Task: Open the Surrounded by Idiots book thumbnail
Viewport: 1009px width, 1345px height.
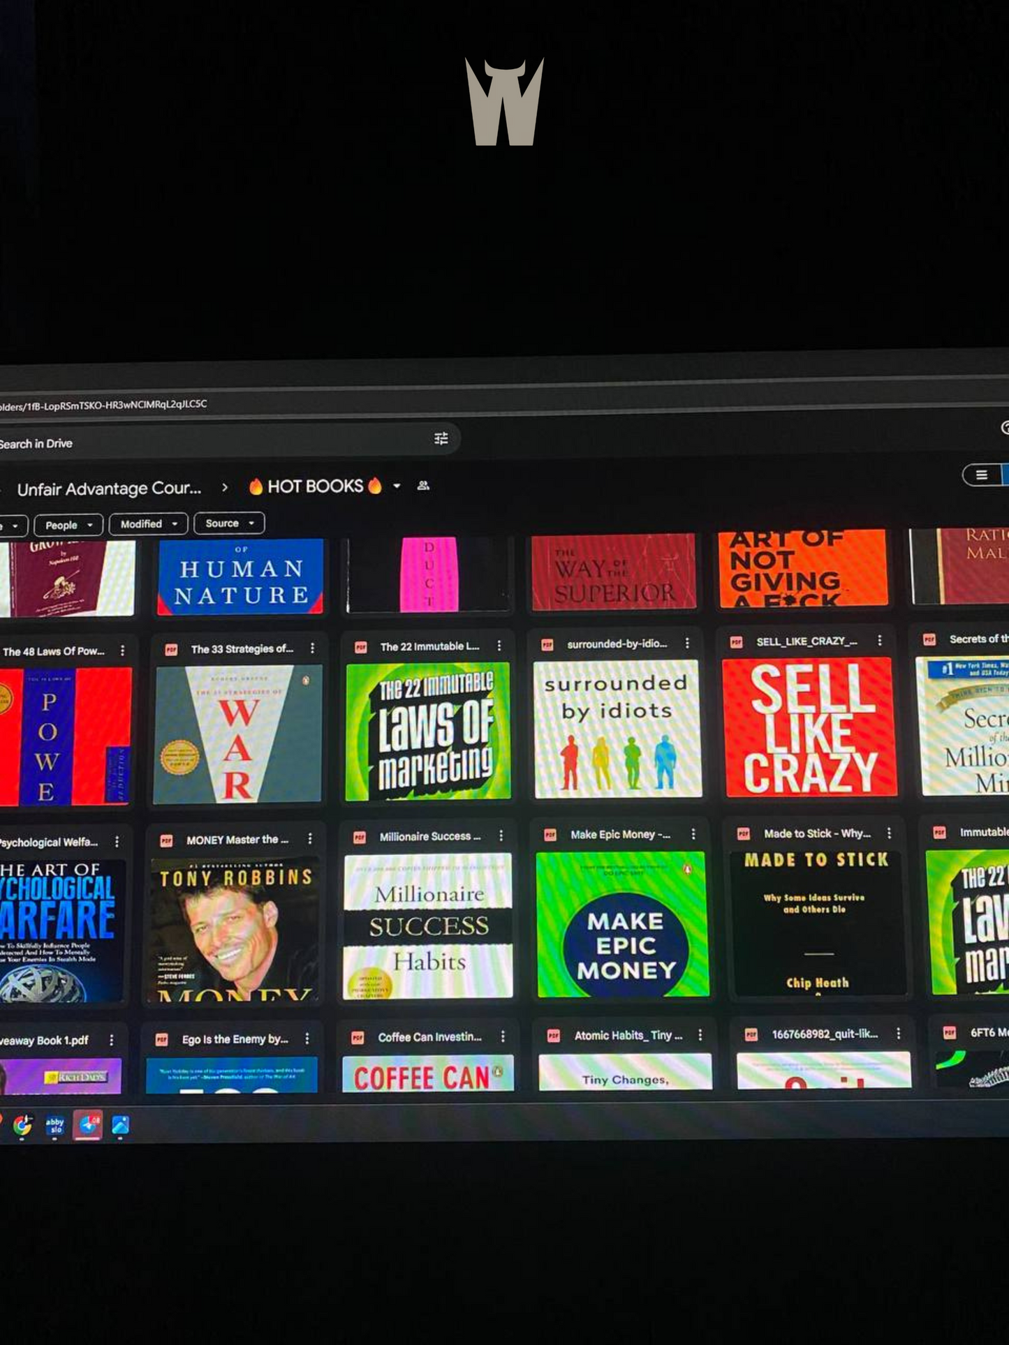Action: click(617, 728)
